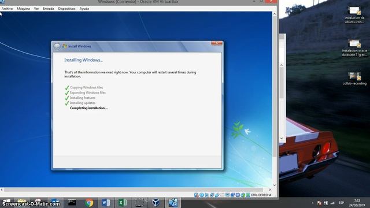The image size is (370, 208).
Task: Click the mouse integration status icon
Action: click(243, 195)
